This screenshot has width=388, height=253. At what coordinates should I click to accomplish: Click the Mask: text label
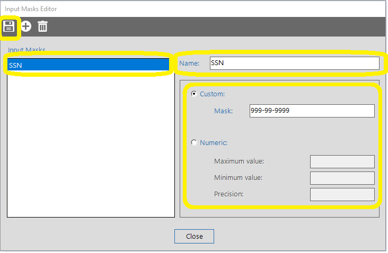point(223,111)
